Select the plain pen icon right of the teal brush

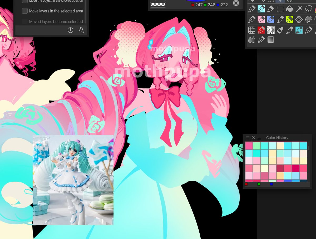tap(308, 30)
